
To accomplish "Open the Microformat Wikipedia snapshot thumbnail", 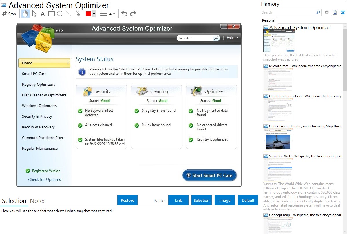I will click(x=278, y=80).
